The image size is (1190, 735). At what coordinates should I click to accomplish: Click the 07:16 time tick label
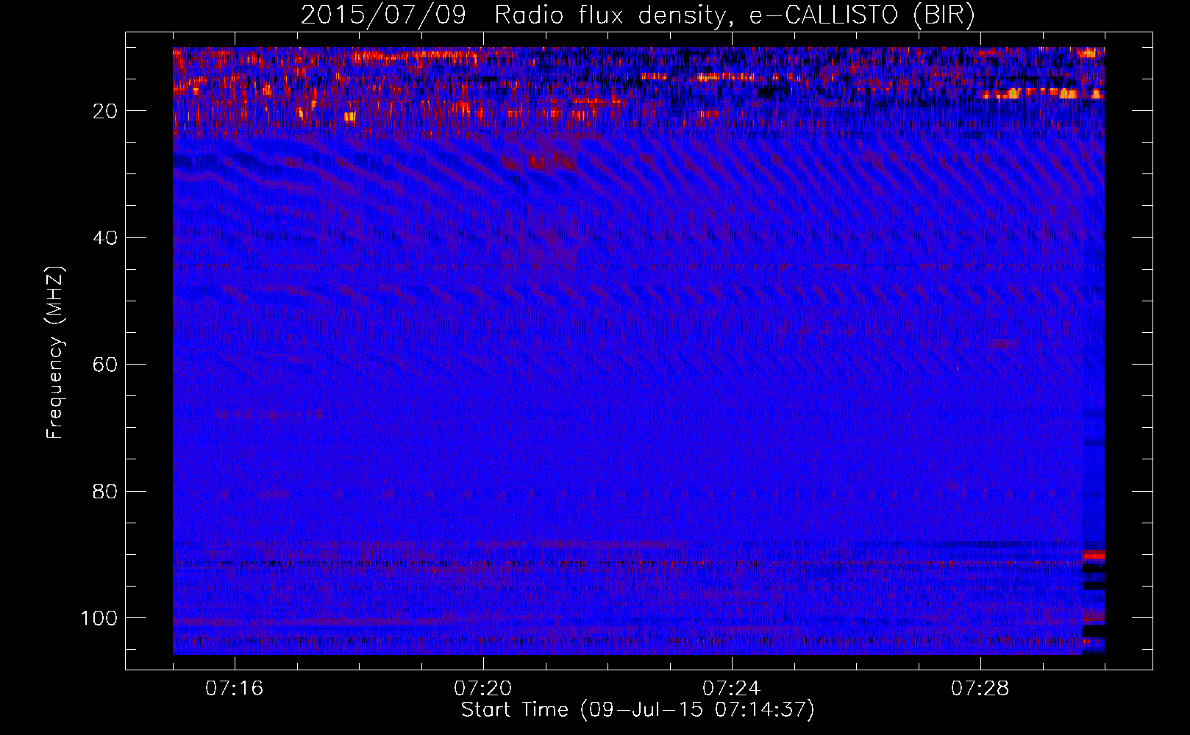(234, 688)
